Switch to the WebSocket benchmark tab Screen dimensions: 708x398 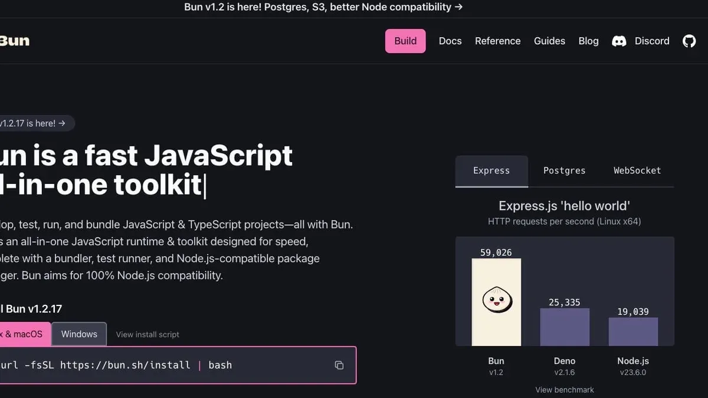[x=637, y=170]
